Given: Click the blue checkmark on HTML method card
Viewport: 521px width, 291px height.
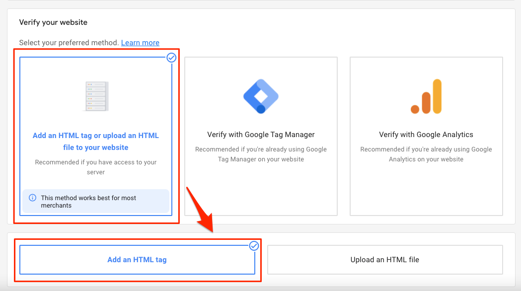Looking at the screenshot, I should 171,58.
